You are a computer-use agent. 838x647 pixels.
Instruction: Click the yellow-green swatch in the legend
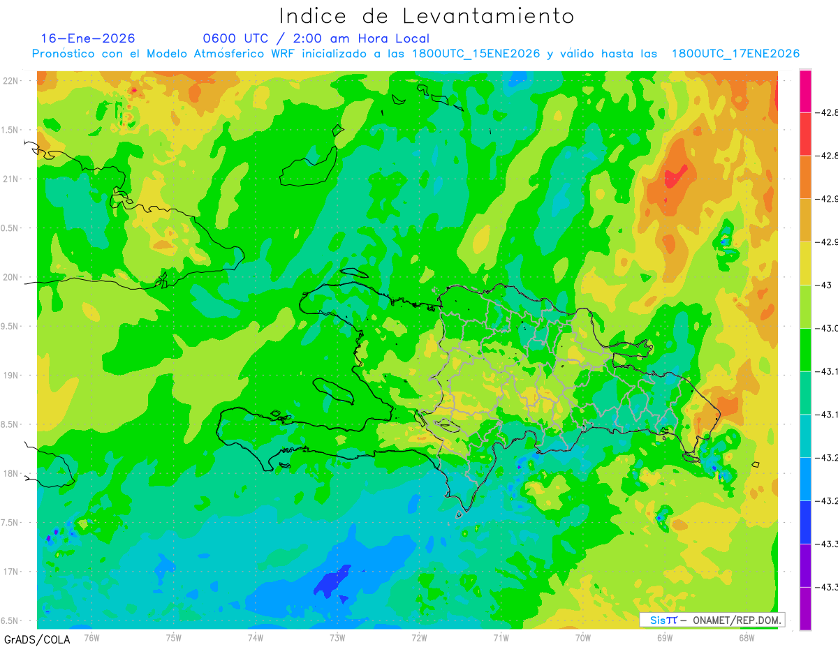click(x=805, y=306)
